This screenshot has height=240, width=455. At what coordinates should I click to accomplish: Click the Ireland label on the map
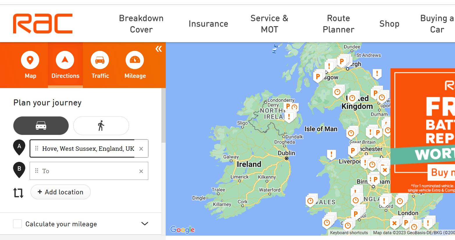[249, 164]
